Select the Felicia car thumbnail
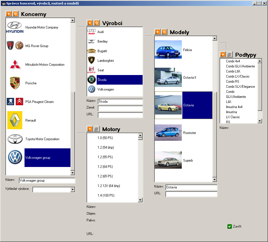Image resolution: width=268 pixels, height=242 pixels. pyautogui.click(x=168, y=49)
